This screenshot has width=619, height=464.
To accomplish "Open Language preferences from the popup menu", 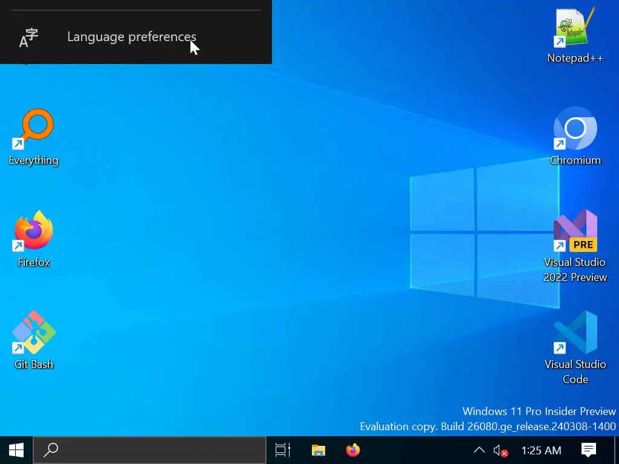I will [x=136, y=37].
